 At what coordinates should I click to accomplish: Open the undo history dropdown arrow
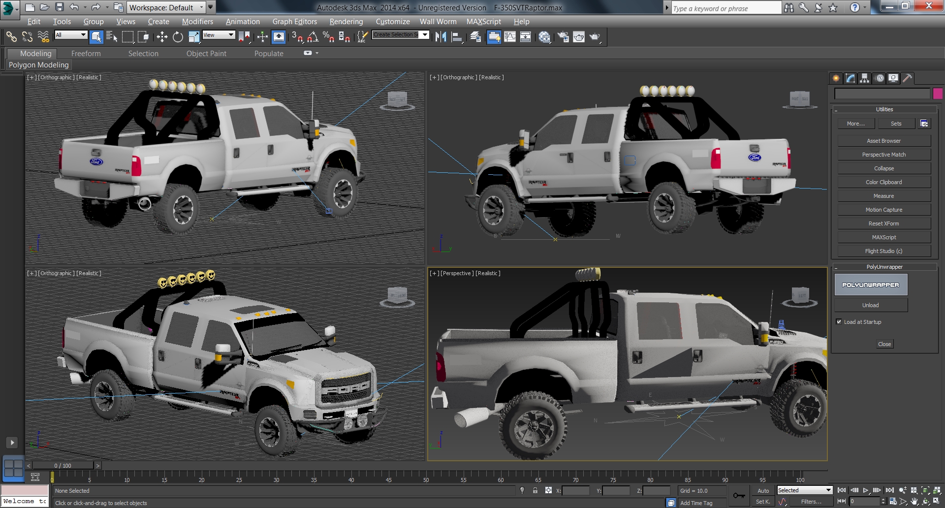pyautogui.click(x=85, y=7)
